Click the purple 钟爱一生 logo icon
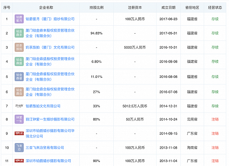Viewport: 229px width, 166px height. (19, 119)
